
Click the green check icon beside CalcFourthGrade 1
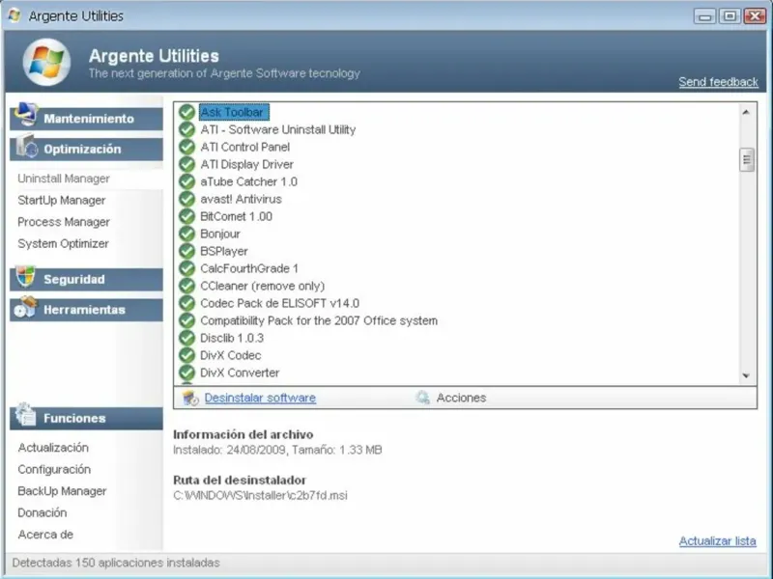(x=186, y=268)
